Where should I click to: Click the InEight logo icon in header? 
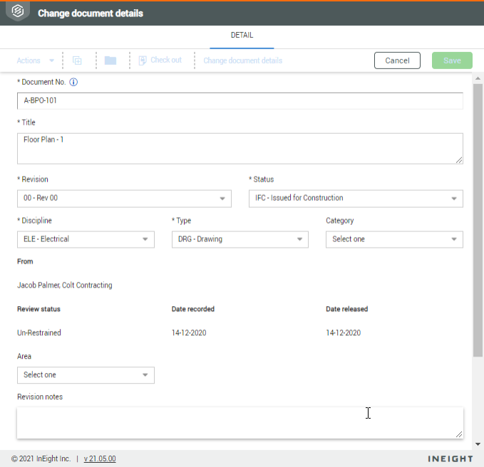click(18, 12)
